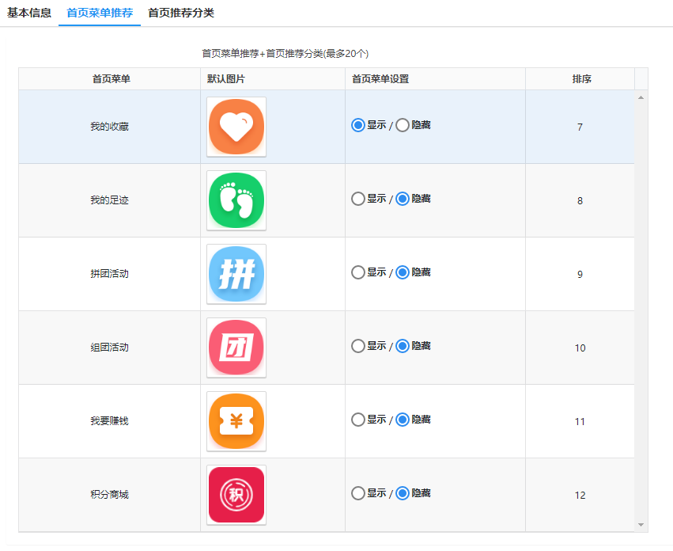Select the 首页菜单推荐 tab

(x=100, y=13)
